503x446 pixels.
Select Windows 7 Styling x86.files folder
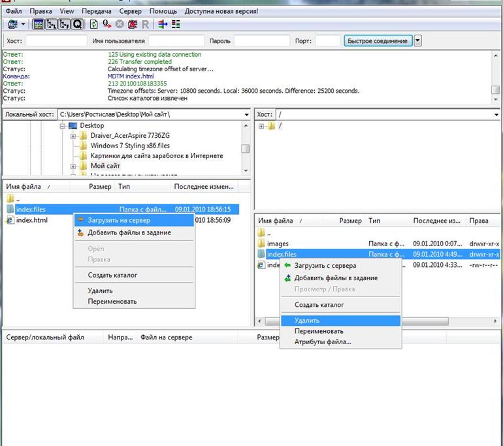click(x=130, y=146)
